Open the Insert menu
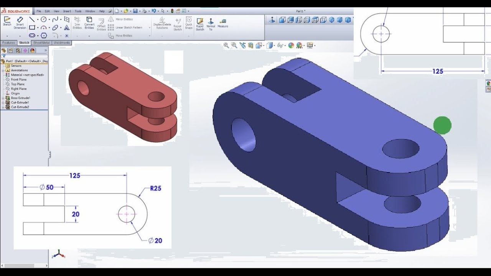This screenshot has width=491, height=276. (x=67, y=11)
